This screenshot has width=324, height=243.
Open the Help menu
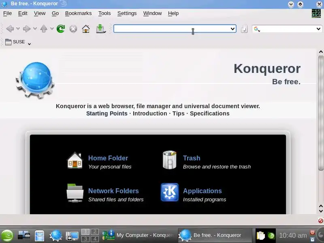click(x=173, y=13)
